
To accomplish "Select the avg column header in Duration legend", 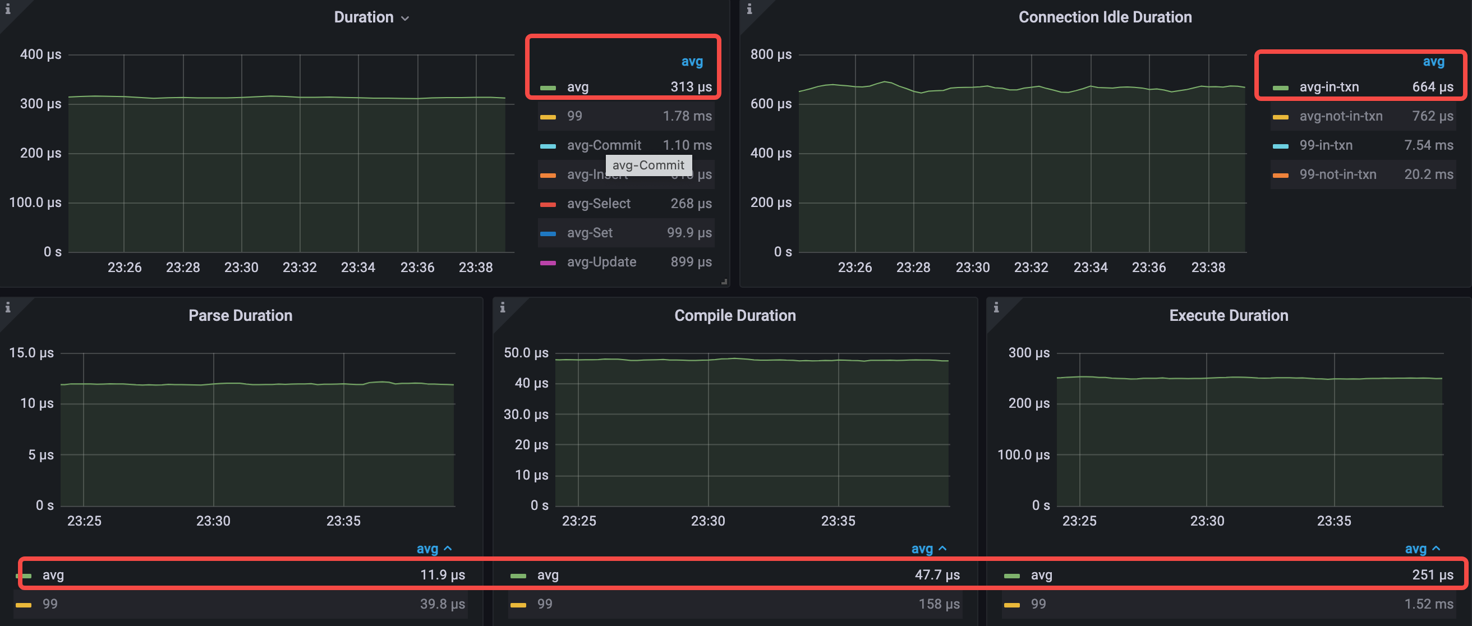I will point(692,61).
